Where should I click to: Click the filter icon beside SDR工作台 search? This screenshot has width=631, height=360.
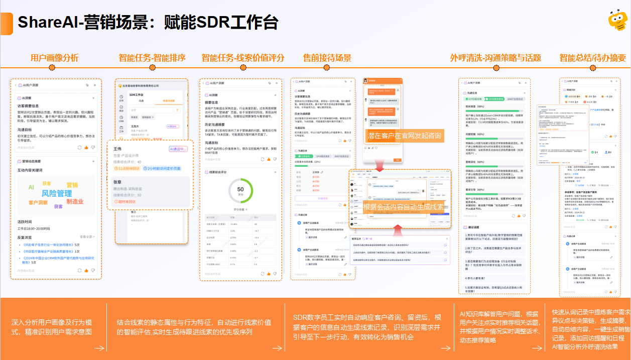click(177, 110)
